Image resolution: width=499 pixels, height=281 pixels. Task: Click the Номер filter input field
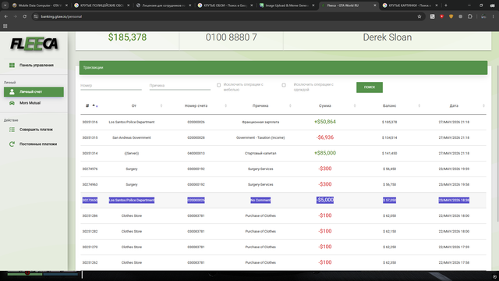coord(111,86)
